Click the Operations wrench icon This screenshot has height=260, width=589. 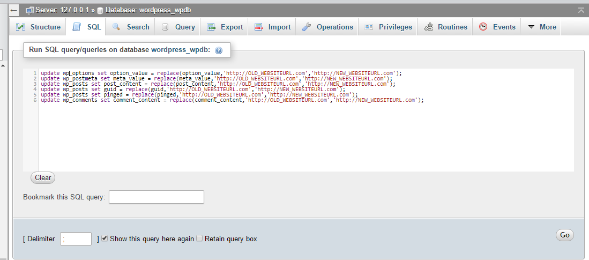click(x=307, y=27)
